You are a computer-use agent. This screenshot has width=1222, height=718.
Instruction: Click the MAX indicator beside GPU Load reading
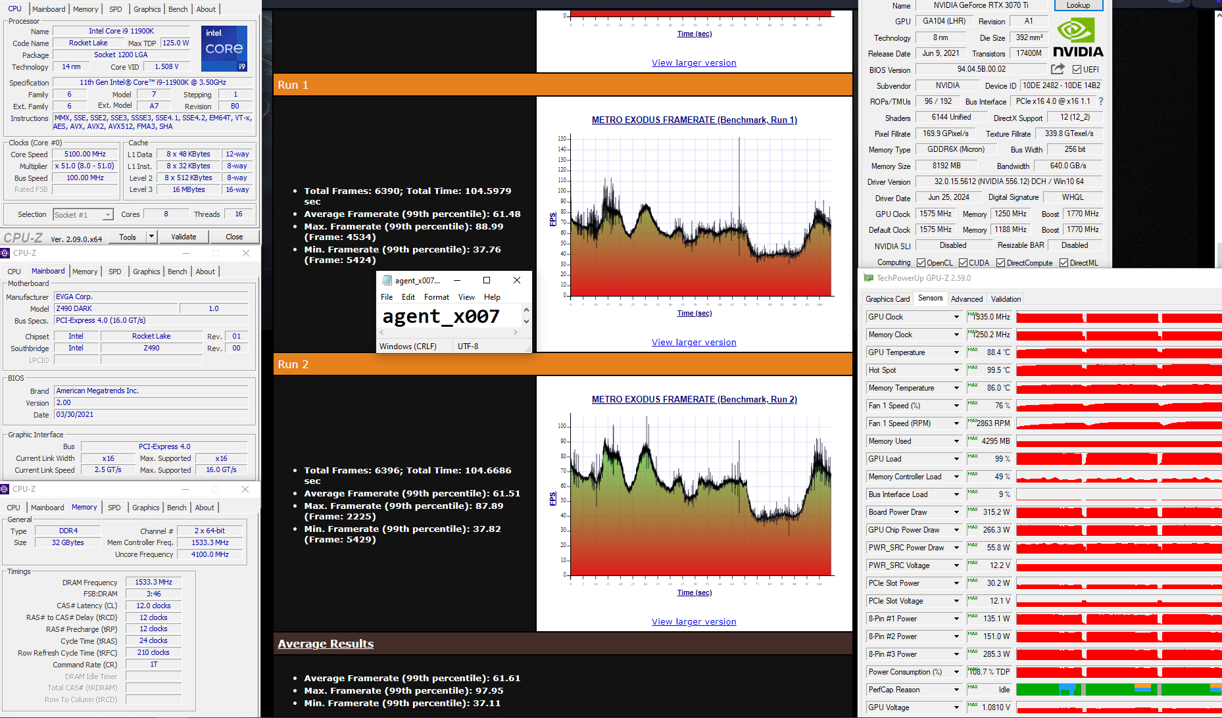pos(972,456)
